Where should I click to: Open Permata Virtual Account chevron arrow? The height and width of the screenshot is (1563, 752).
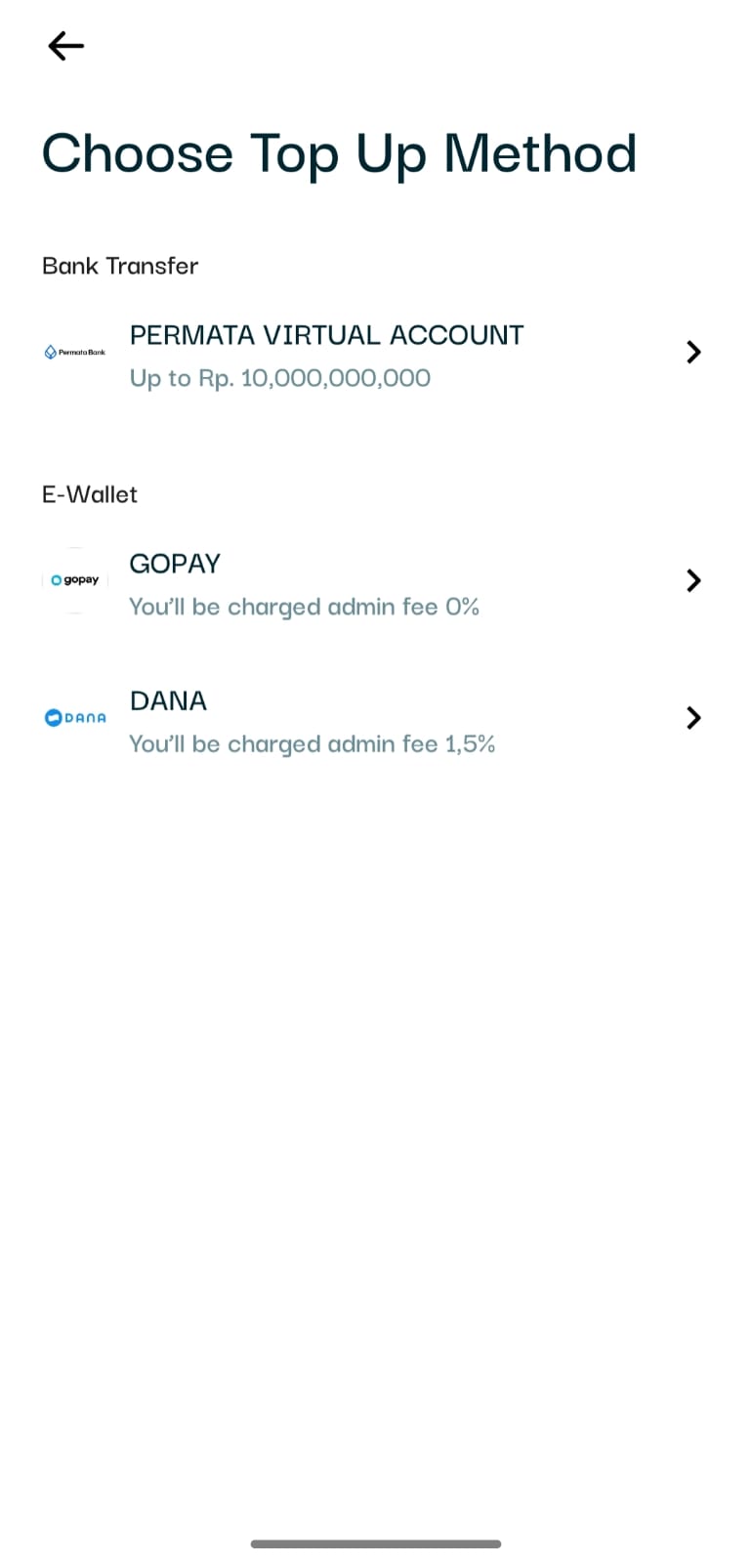693,352
